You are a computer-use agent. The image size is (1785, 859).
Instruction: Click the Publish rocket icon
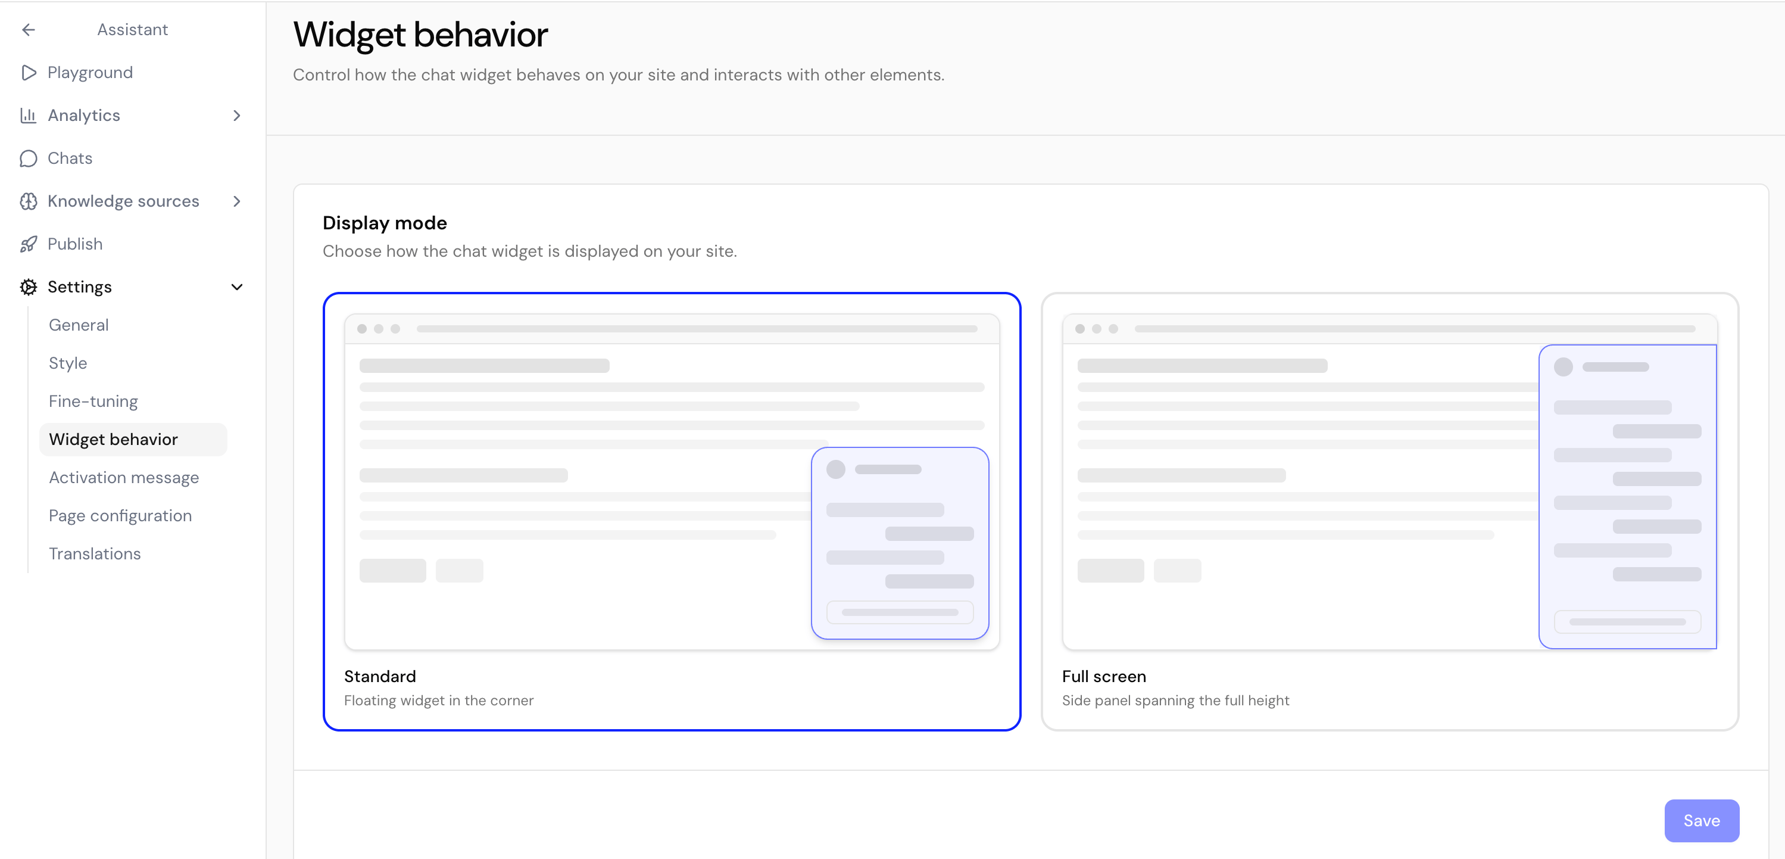point(29,244)
